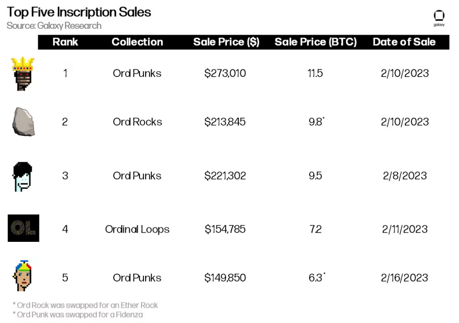Select the Sale Price ($) header
This screenshot has width=459, height=323.
click(226, 42)
